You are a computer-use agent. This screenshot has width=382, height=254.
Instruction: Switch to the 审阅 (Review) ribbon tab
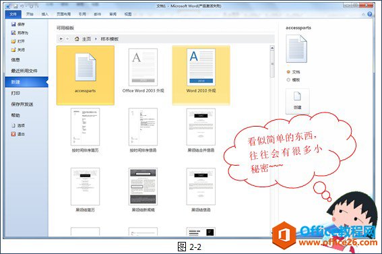[x=113, y=14]
